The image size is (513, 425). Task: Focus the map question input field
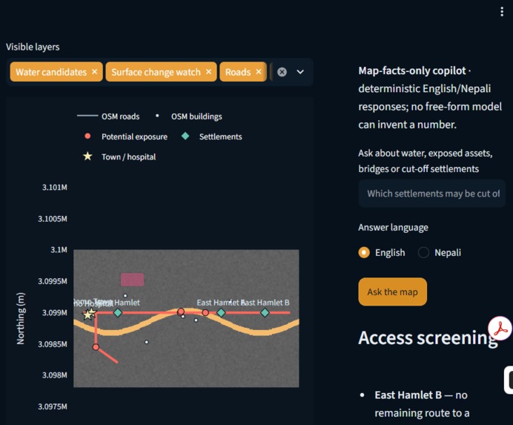point(432,194)
